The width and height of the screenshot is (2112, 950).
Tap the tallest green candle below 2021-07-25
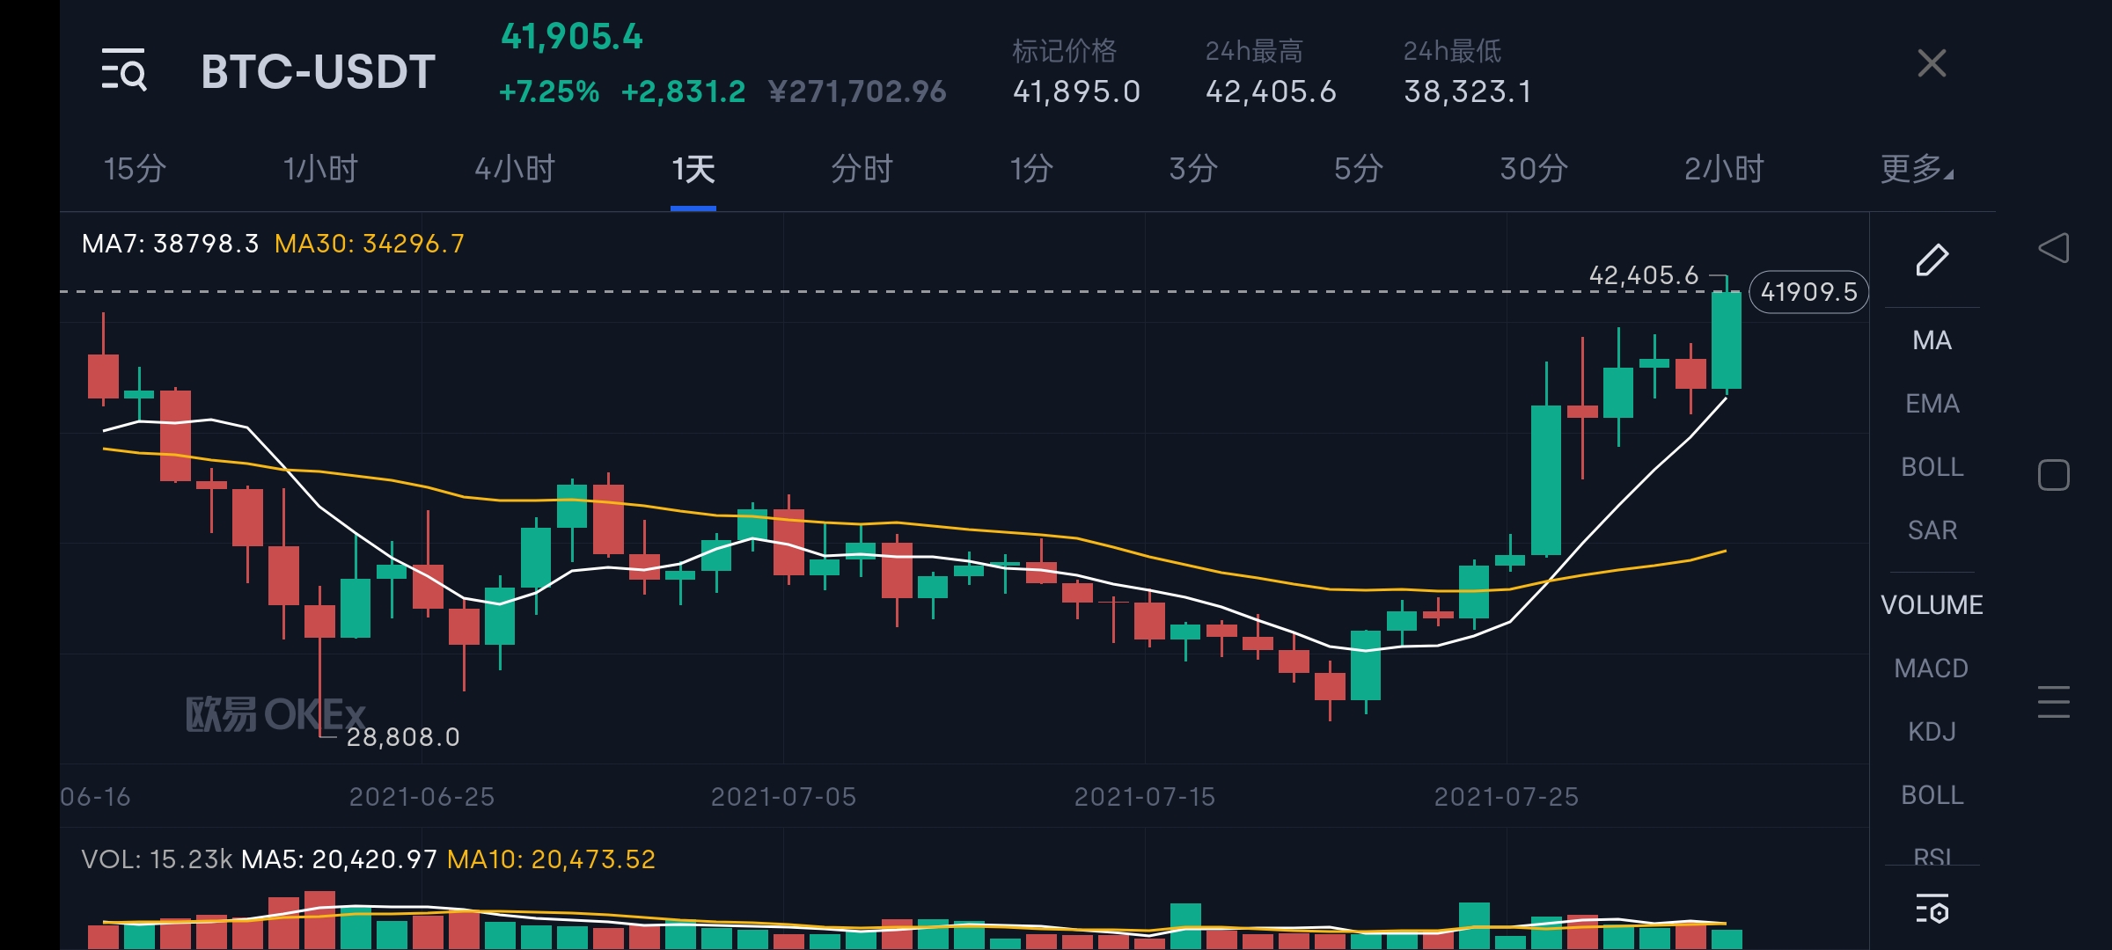click(1546, 480)
